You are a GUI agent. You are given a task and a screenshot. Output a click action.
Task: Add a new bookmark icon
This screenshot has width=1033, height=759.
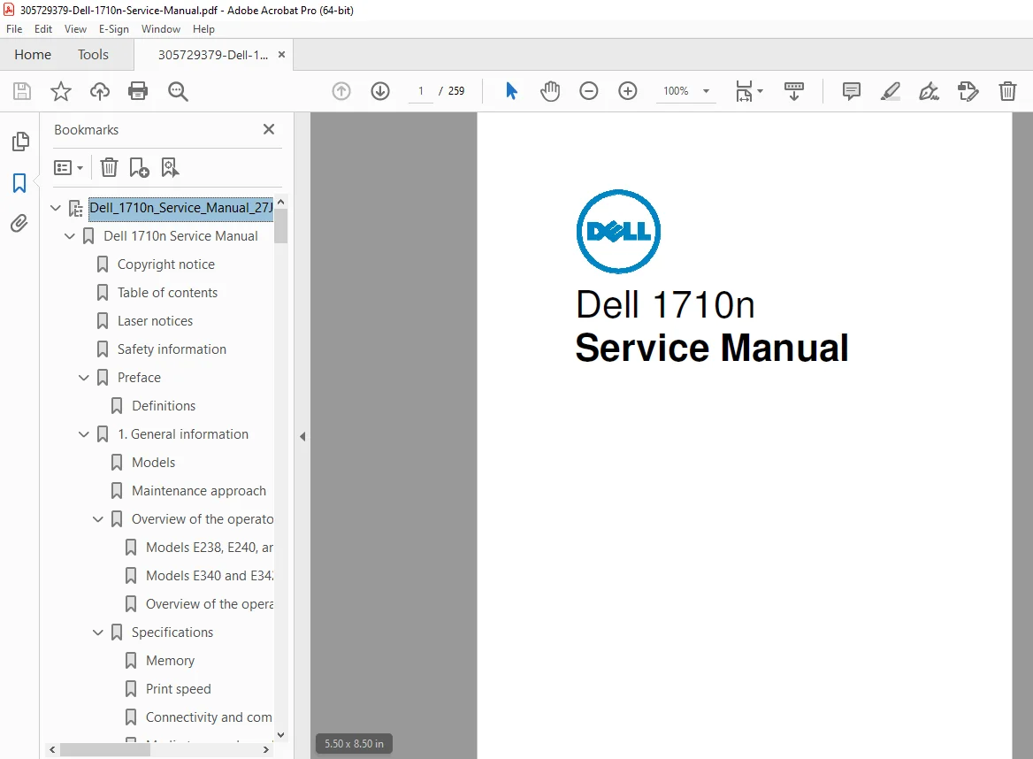pos(139,167)
